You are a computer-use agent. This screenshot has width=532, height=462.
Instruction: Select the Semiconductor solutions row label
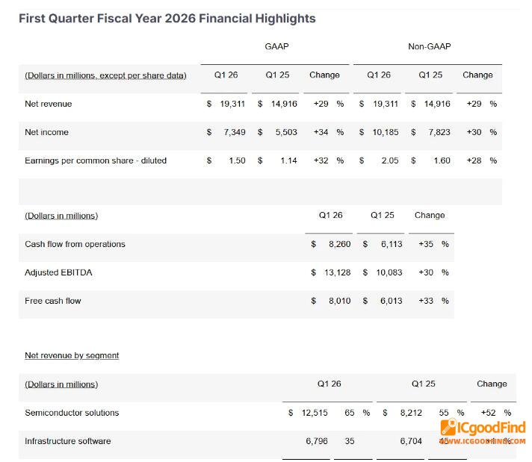coord(72,413)
